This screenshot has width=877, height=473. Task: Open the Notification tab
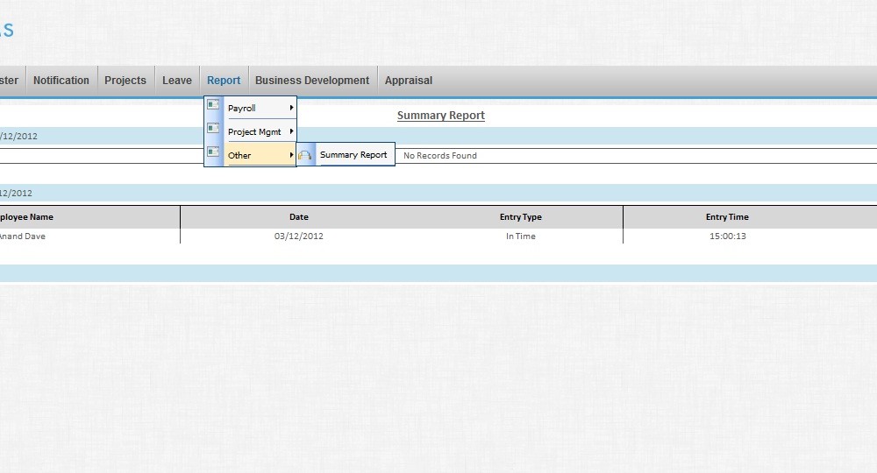(x=61, y=81)
